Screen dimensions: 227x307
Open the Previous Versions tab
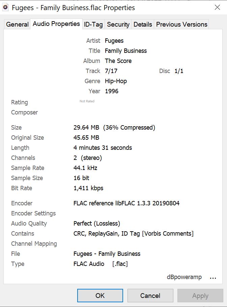181,24
